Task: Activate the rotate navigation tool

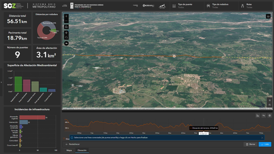Action: click(66, 37)
